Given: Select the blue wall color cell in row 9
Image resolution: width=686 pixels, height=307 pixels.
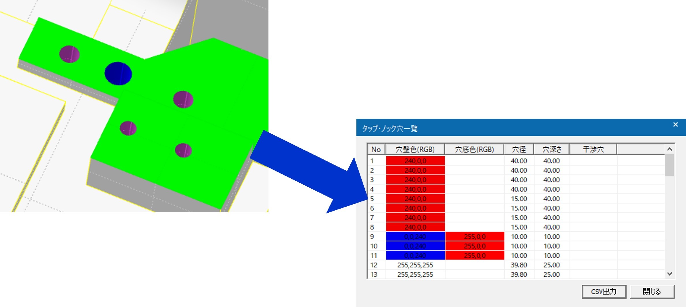Looking at the screenshot, I should pyautogui.click(x=415, y=237).
